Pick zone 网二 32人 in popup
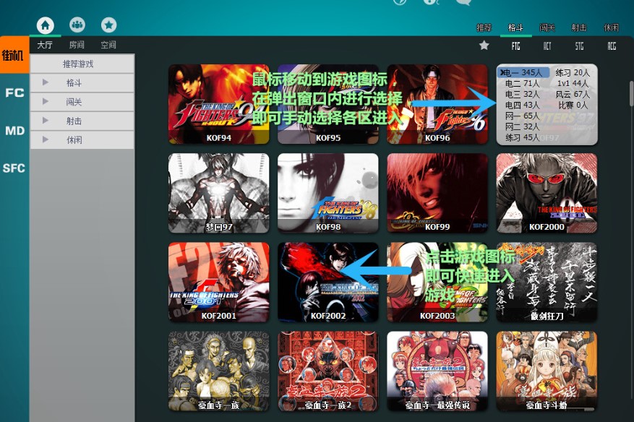The height and width of the screenshot is (422, 634). click(522, 127)
